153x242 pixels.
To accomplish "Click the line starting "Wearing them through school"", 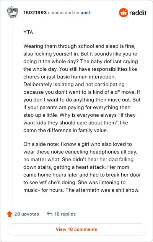I will (x=80, y=46).
